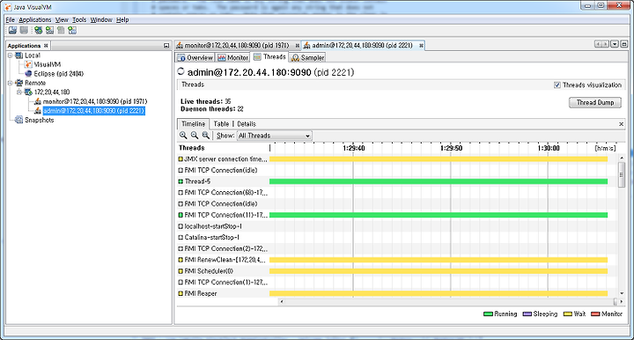
Task: Click the Sampler tab icon
Action: coord(295,58)
